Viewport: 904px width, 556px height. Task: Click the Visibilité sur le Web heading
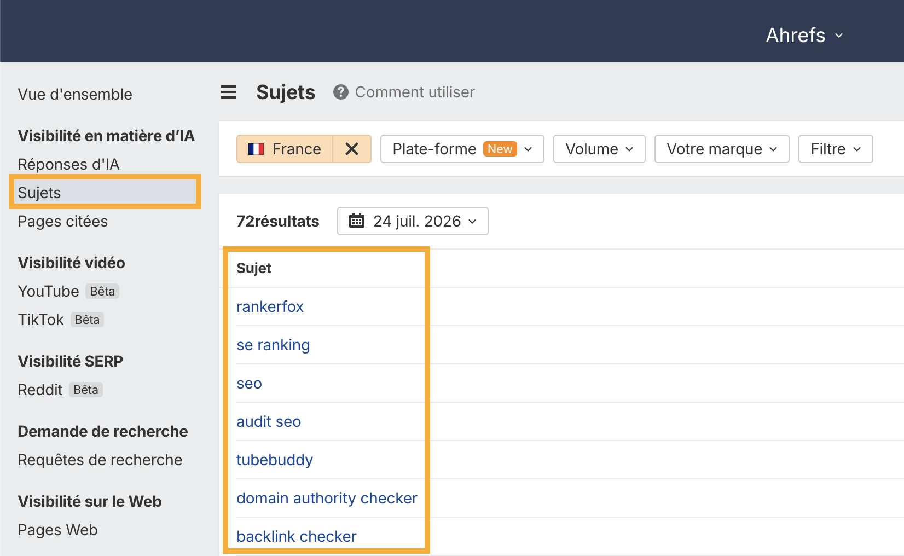click(90, 501)
